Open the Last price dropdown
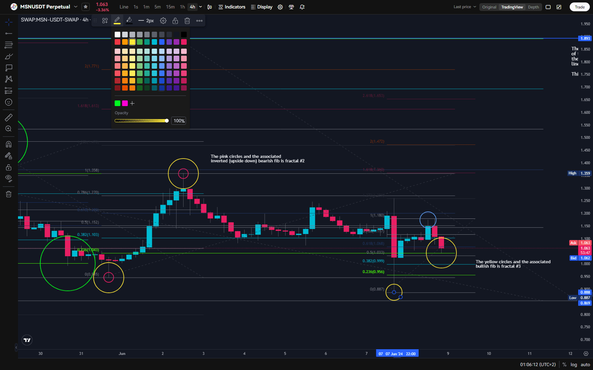Screen dimensions: 593x370 [465, 7]
